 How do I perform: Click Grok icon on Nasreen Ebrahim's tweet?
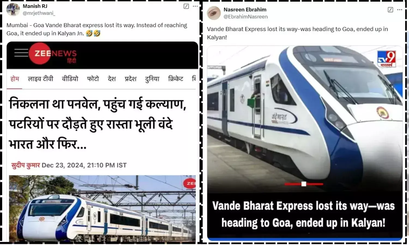tap(390, 10)
